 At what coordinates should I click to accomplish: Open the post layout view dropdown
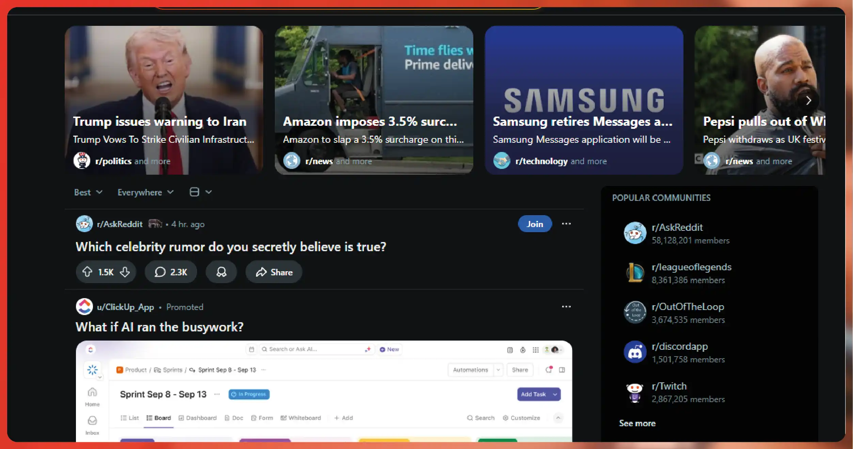200,192
